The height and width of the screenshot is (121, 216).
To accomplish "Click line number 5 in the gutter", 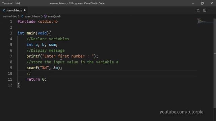I will coord(11,45).
